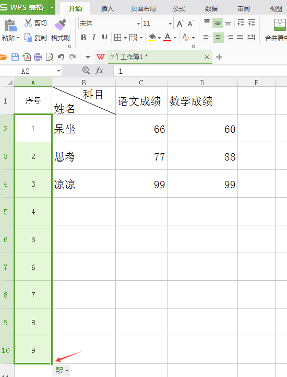Expand clear format dropdown arrow

[193, 38]
